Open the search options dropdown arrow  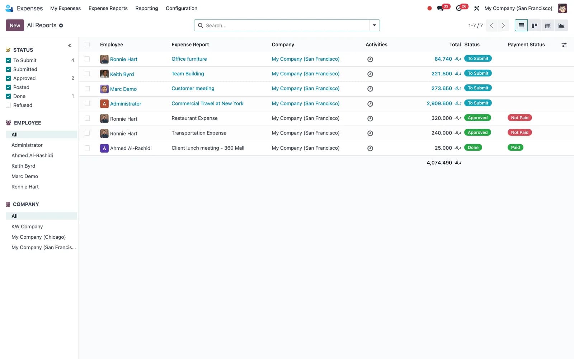point(374,25)
